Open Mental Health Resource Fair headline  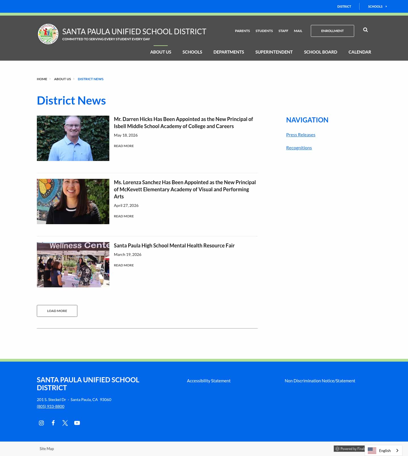pyautogui.click(x=174, y=246)
